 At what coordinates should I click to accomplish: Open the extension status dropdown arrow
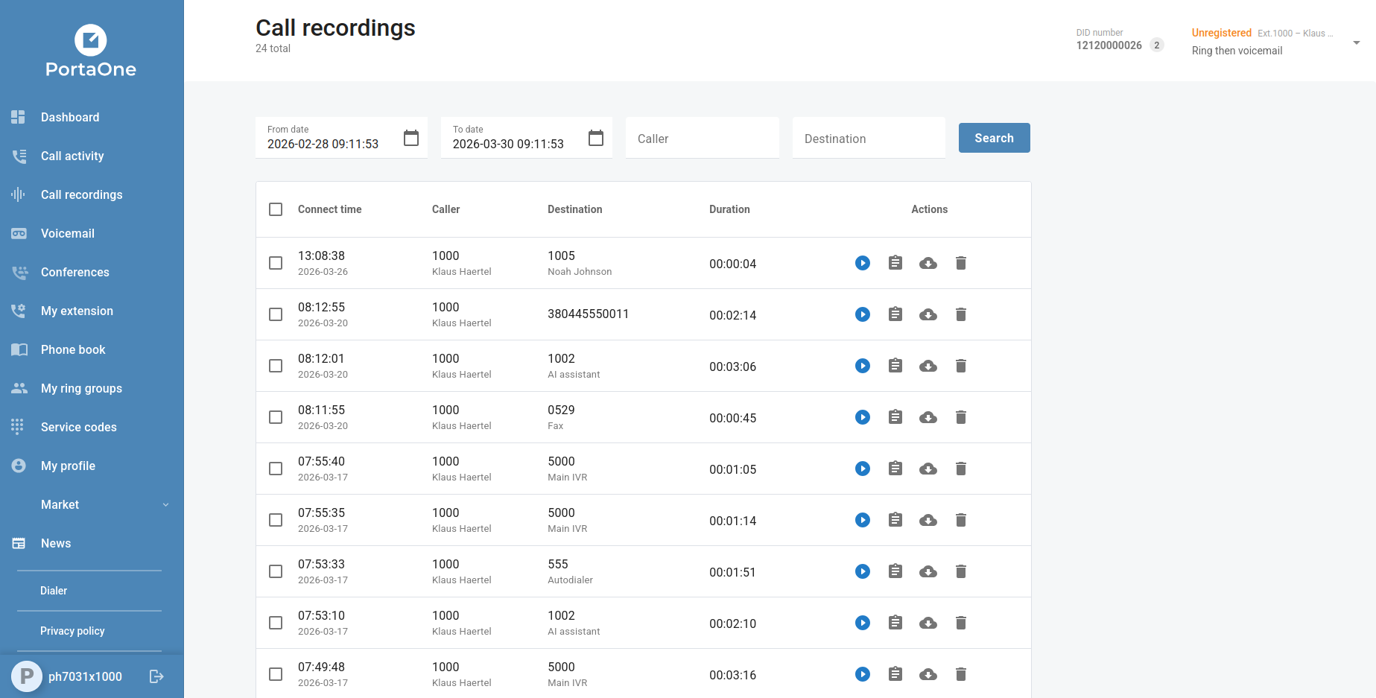click(1356, 42)
